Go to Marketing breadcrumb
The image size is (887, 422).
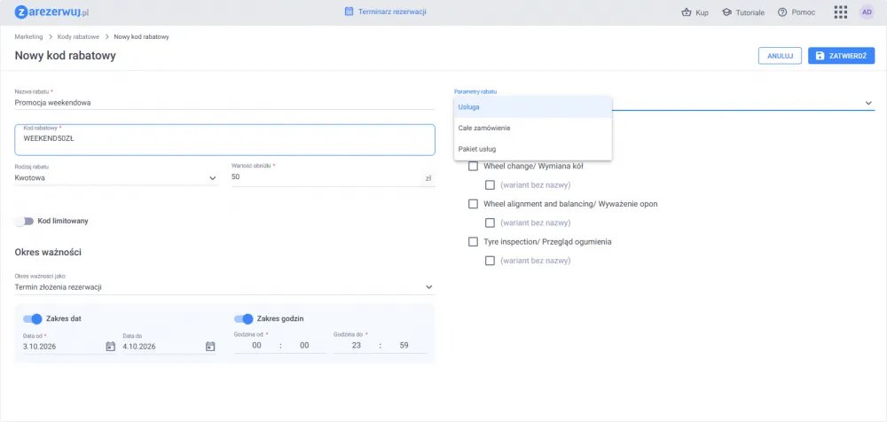coord(29,36)
